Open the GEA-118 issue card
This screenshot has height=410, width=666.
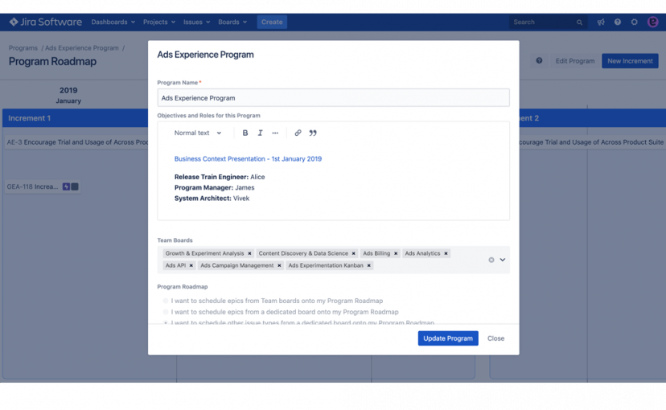(43, 187)
